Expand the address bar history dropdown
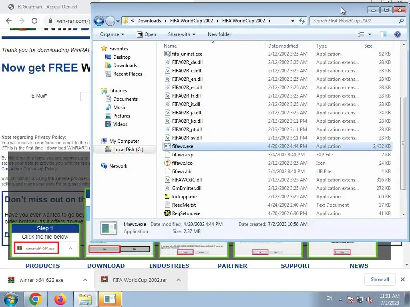 click(293, 21)
